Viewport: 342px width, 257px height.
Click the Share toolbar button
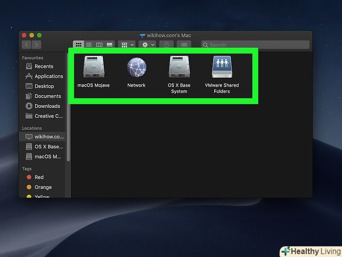click(166, 45)
